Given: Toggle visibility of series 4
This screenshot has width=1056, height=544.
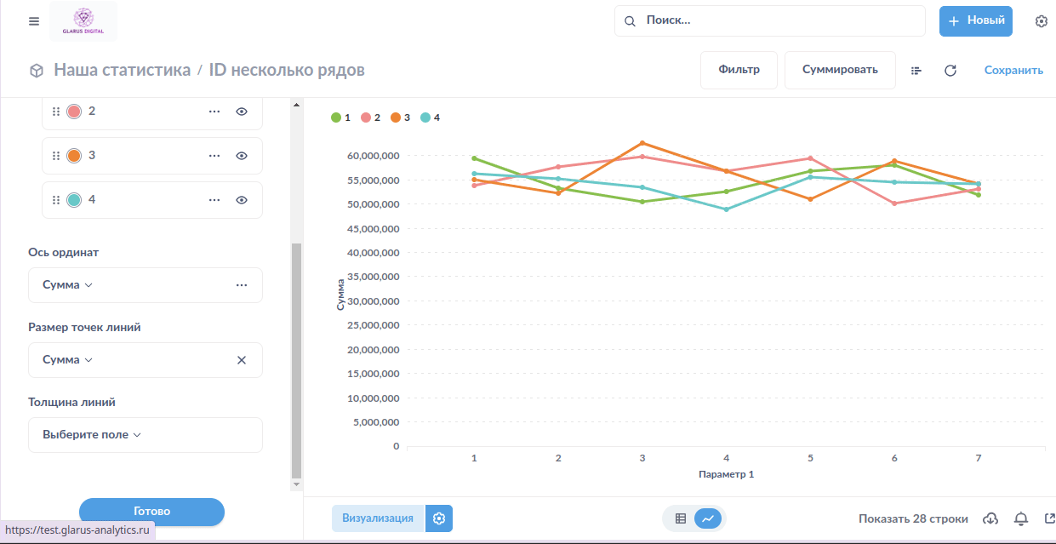Looking at the screenshot, I should click(x=242, y=200).
